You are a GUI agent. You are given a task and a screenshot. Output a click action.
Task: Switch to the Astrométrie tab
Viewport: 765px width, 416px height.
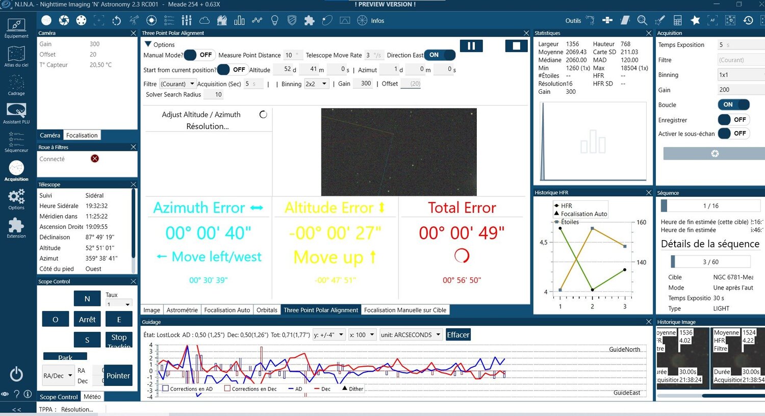(182, 310)
